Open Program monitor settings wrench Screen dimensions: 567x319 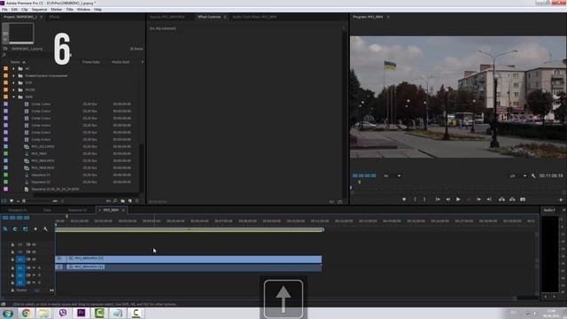533,175
